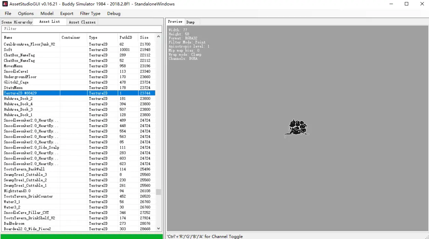Image resolution: width=429 pixels, height=239 pixels.
Task: Select the SnoodleCave_Pillar_CUT row
Action: pos(79,213)
